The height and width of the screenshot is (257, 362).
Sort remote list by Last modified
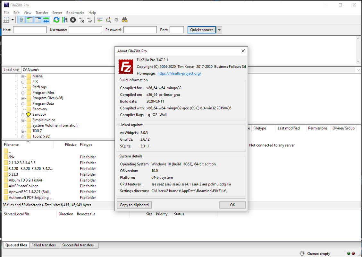[291, 128]
